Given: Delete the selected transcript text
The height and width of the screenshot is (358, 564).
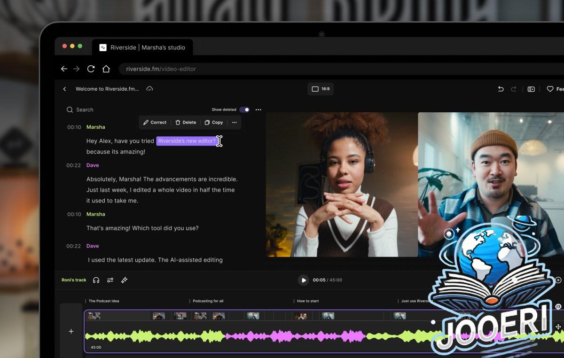Looking at the screenshot, I should coord(186,122).
